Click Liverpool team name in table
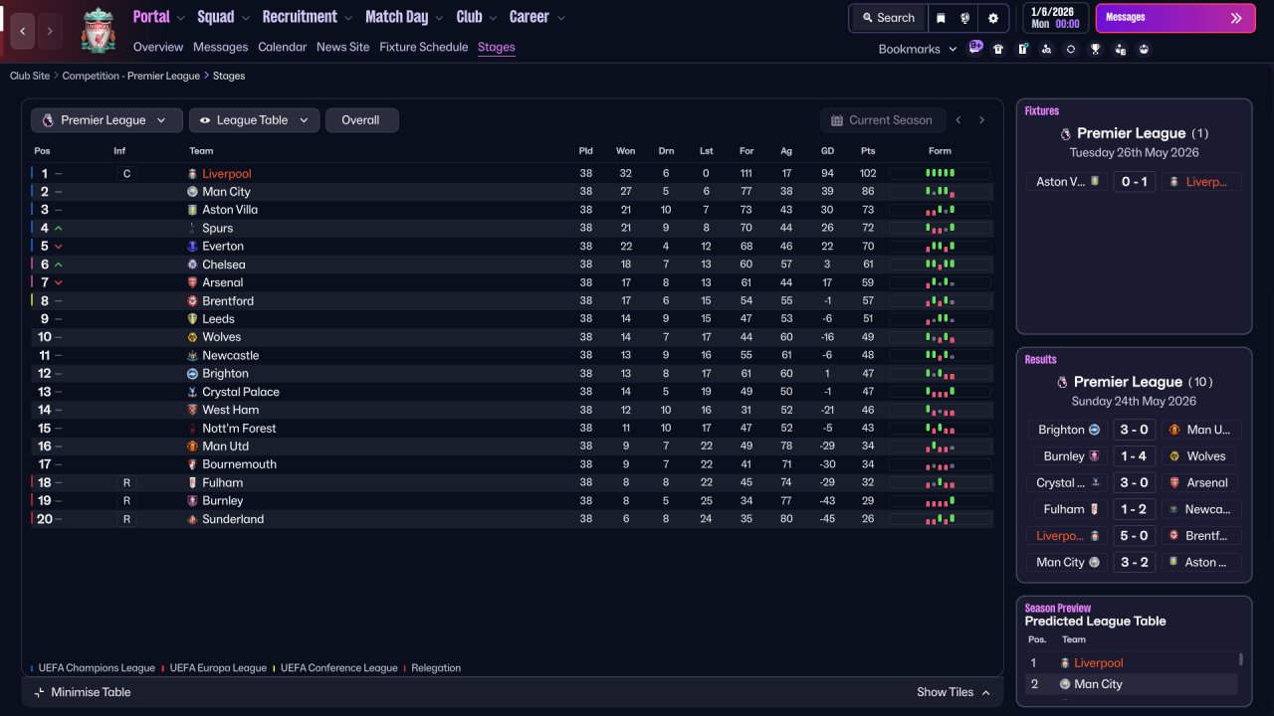This screenshot has height=716, width=1274. click(227, 174)
